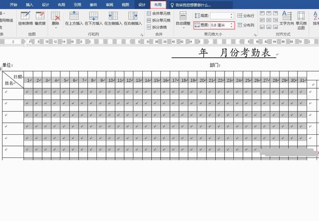Click the table header cell for day 20

point(202,80)
